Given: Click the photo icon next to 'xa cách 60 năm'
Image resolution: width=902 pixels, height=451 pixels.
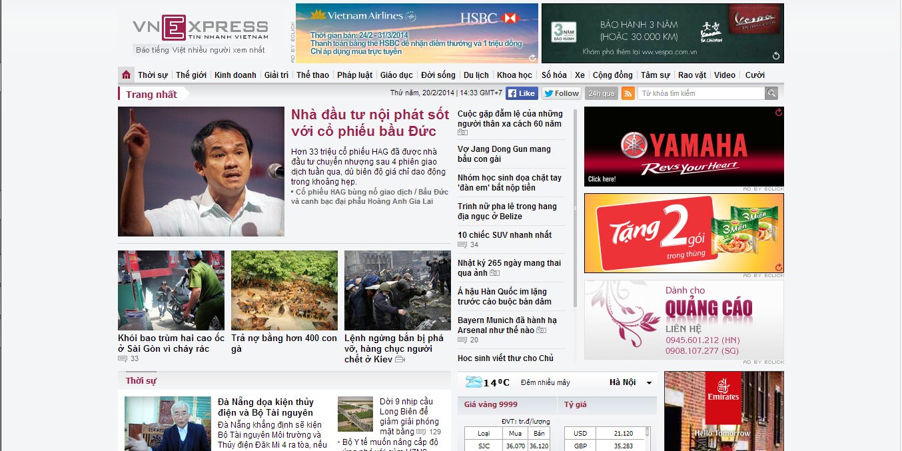Looking at the screenshot, I should [462, 133].
